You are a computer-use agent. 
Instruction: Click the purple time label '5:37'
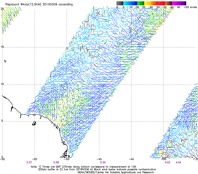pyautogui.click(x=29, y=162)
